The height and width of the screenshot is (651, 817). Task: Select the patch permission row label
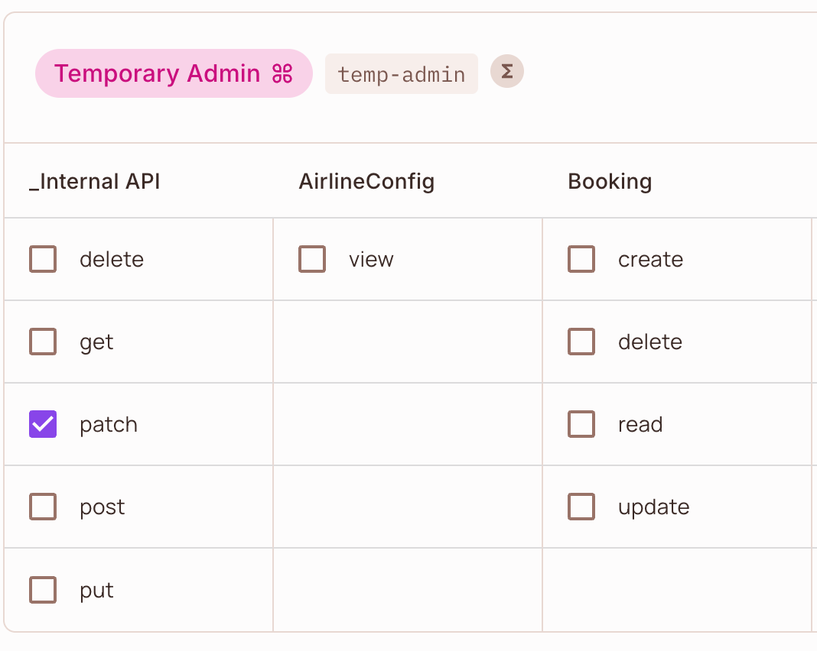pyautogui.click(x=108, y=424)
